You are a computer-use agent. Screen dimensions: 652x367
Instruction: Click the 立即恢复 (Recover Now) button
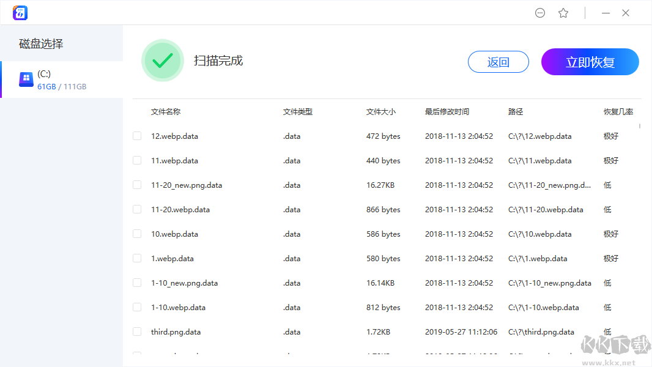coord(590,62)
